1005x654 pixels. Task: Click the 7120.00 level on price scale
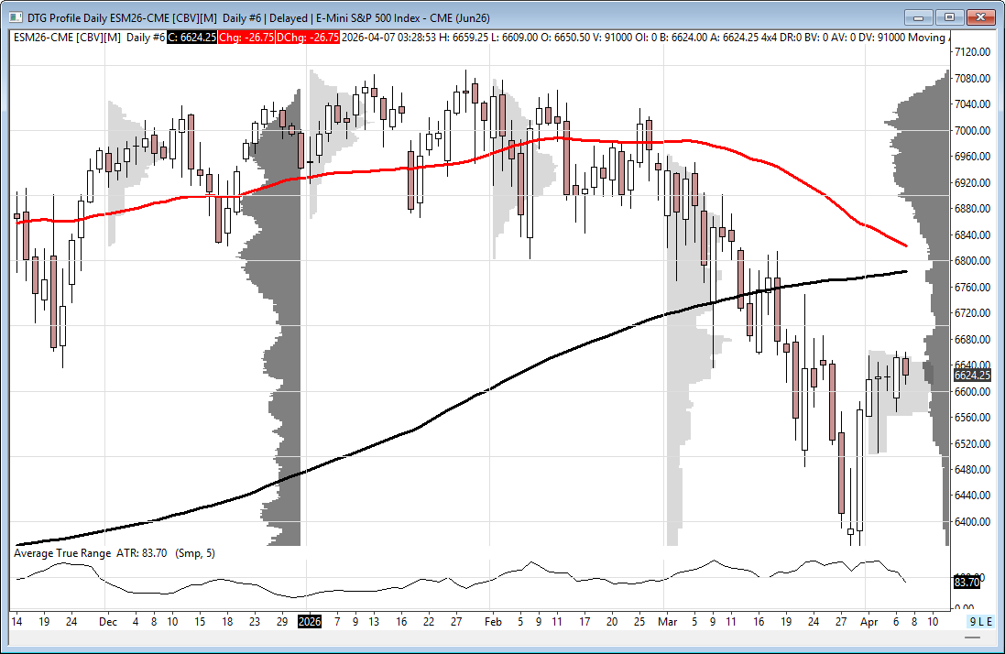point(971,52)
